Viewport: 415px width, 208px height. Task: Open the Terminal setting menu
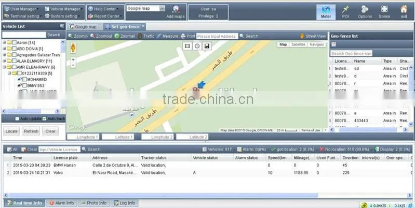(23, 16)
